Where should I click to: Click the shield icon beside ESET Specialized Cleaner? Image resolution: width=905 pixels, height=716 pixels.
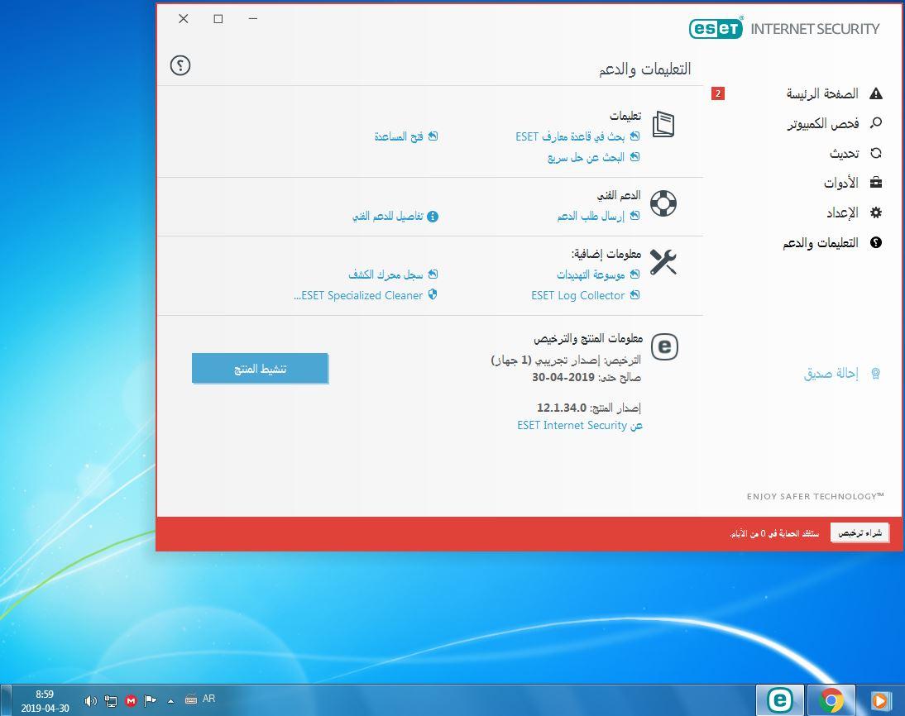[x=433, y=295]
